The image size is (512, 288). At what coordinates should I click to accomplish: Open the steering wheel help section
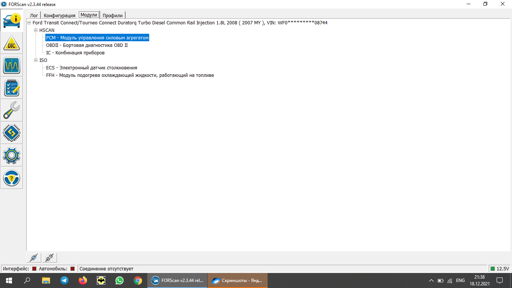pos(12,178)
